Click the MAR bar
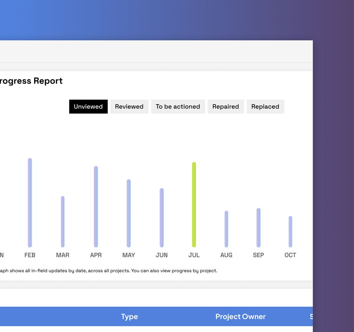 tap(62, 221)
